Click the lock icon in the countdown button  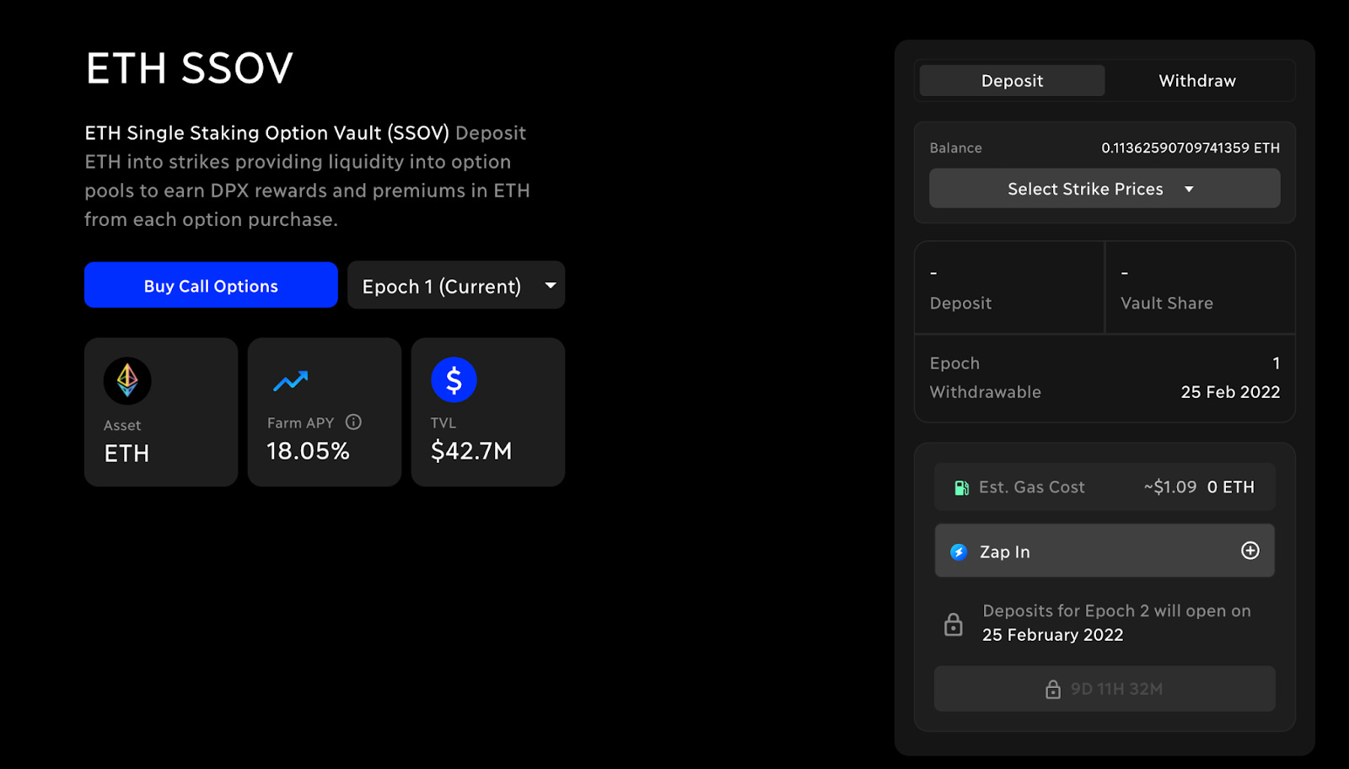pos(1053,689)
